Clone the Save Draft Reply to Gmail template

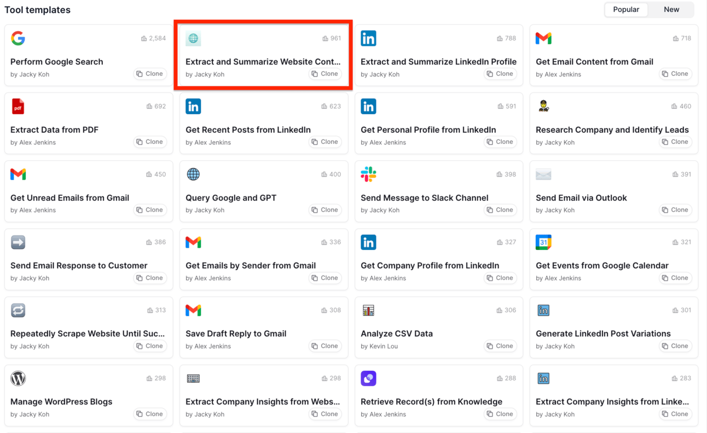[325, 346]
